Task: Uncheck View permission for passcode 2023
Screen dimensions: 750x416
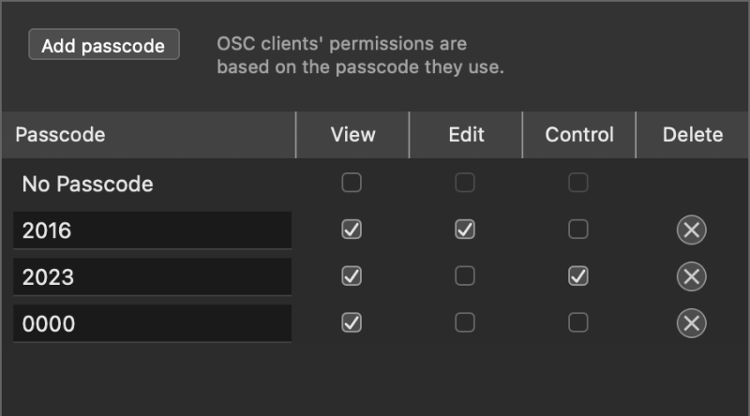Action: [x=352, y=276]
